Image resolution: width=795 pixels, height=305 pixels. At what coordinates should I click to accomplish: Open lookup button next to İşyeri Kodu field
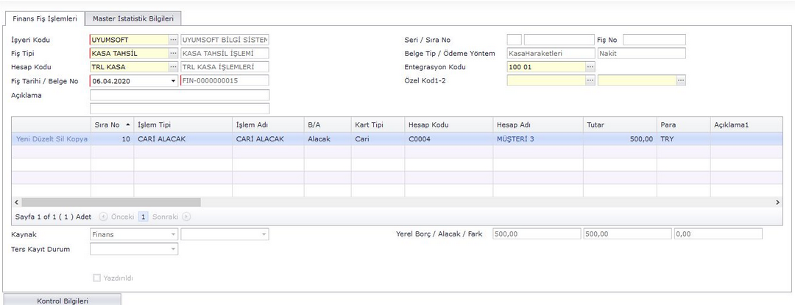coord(173,40)
